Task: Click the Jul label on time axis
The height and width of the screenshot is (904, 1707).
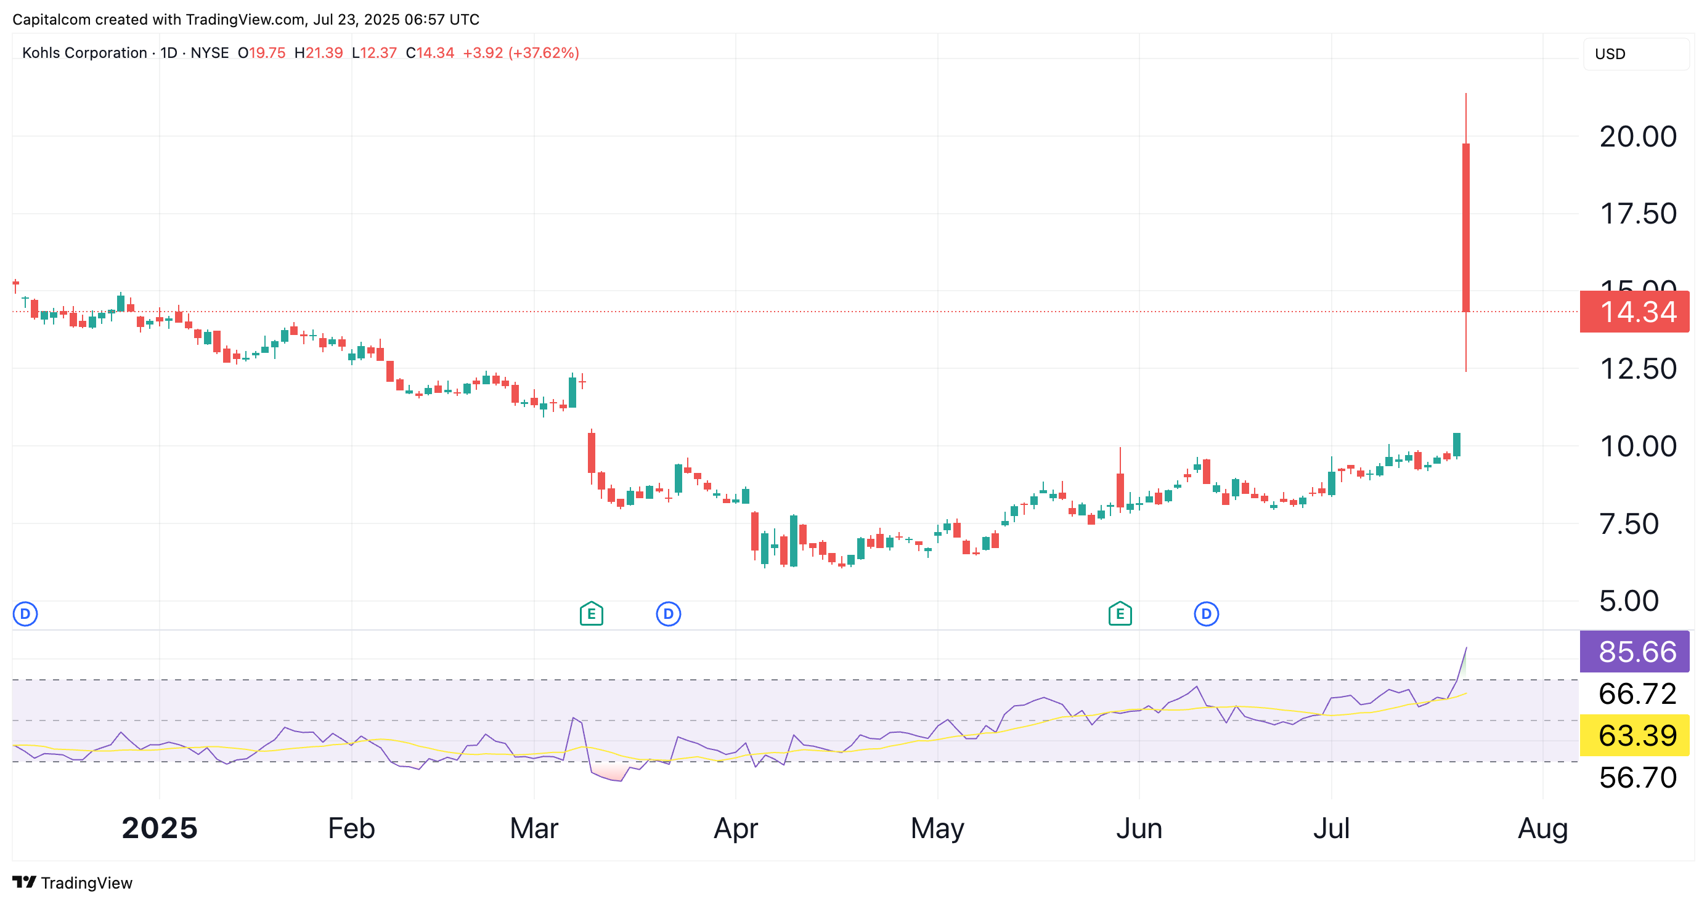Action: click(x=1331, y=828)
